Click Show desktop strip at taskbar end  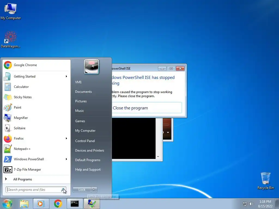(x=277, y=204)
